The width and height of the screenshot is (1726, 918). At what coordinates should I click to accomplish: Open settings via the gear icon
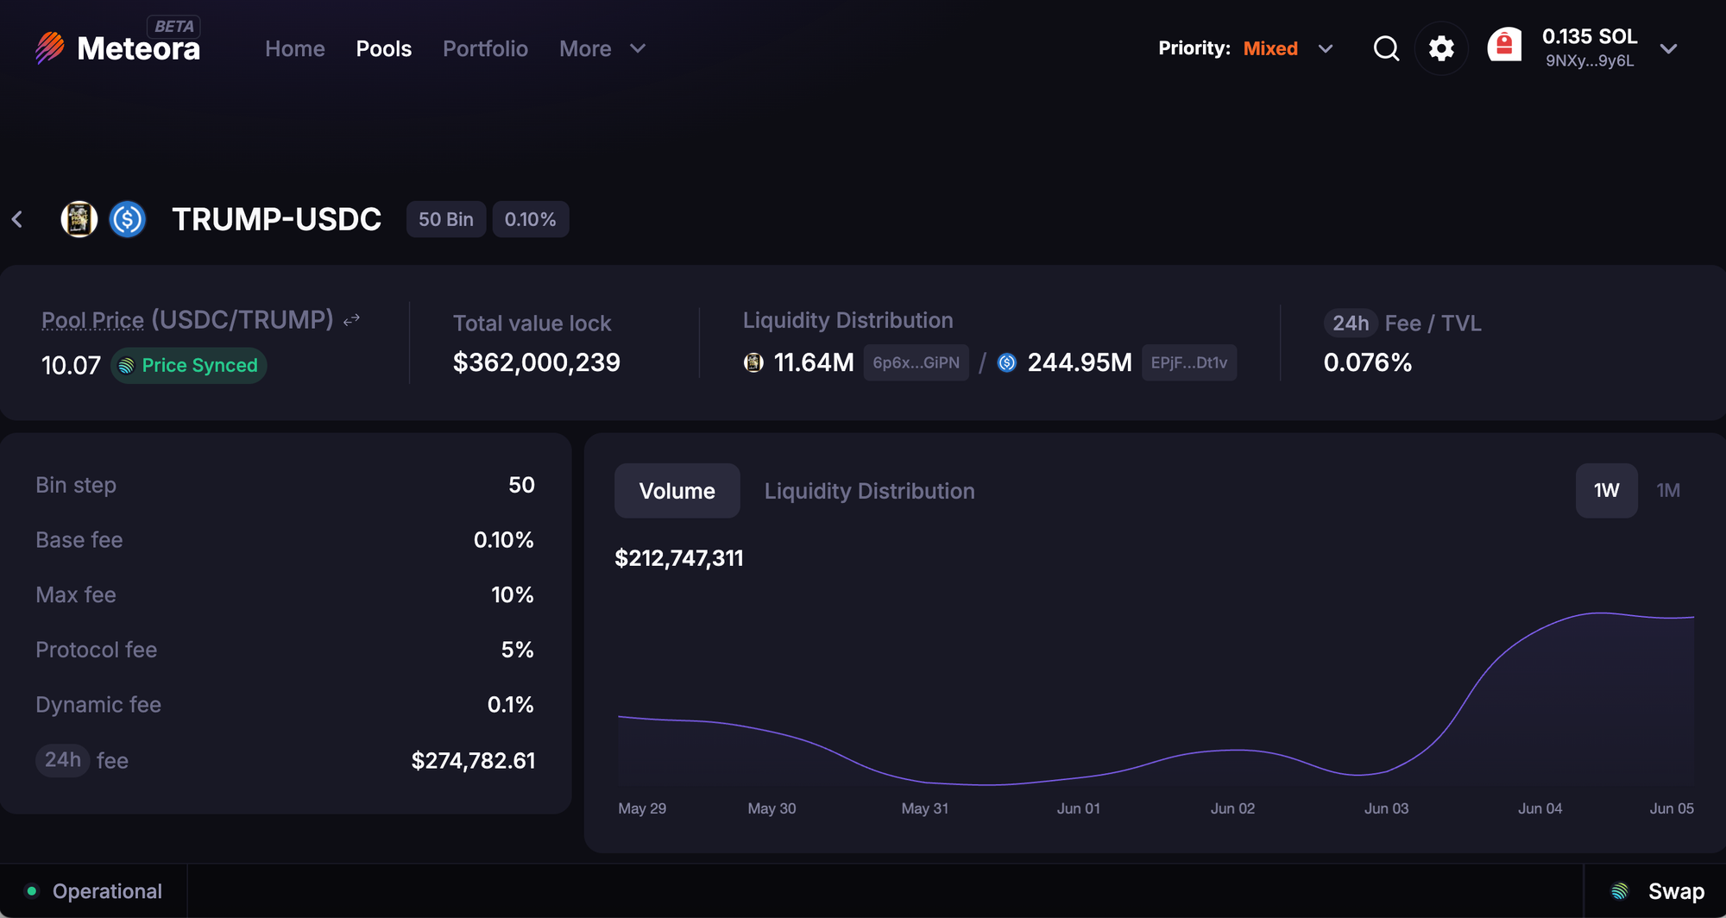[x=1441, y=48]
